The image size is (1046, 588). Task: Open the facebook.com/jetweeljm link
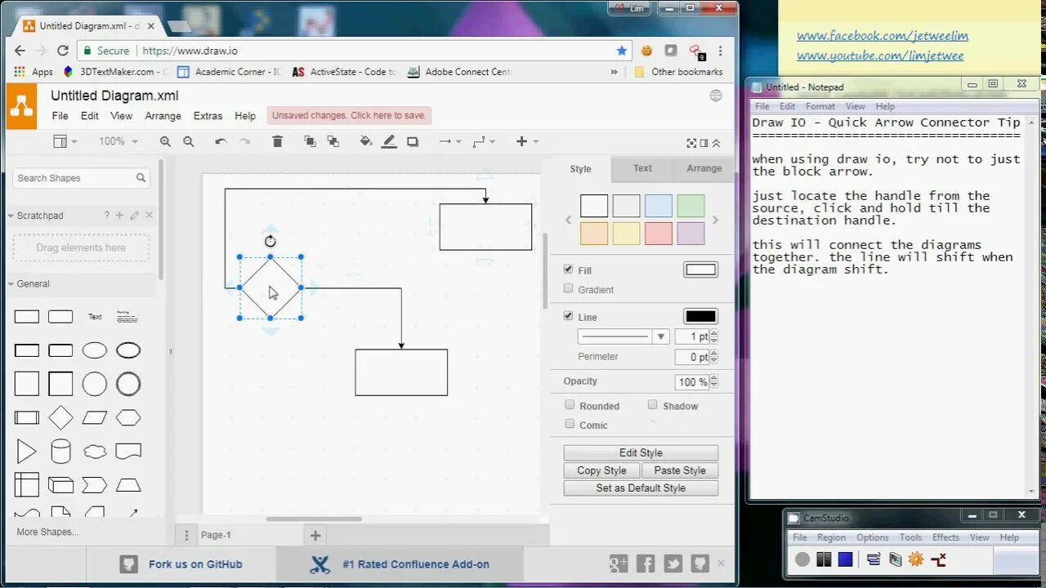tap(881, 35)
